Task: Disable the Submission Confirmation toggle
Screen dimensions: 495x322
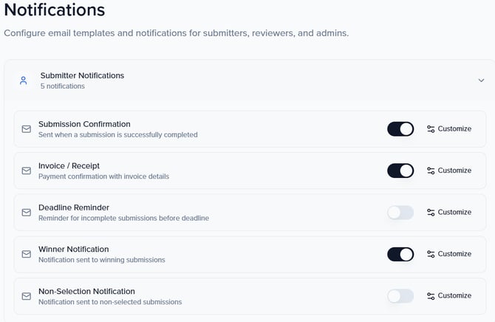Action: tap(400, 129)
